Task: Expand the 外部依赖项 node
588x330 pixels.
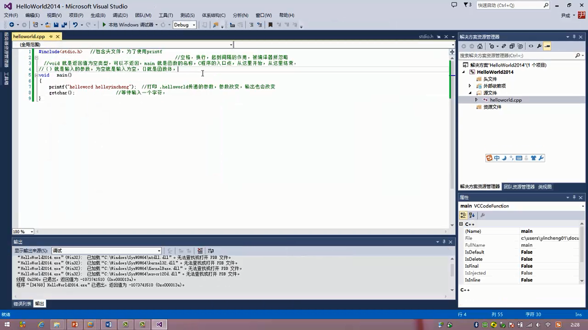Action: (470, 86)
